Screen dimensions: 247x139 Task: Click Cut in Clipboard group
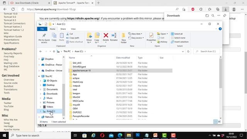pyautogui.click(x=69, y=34)
